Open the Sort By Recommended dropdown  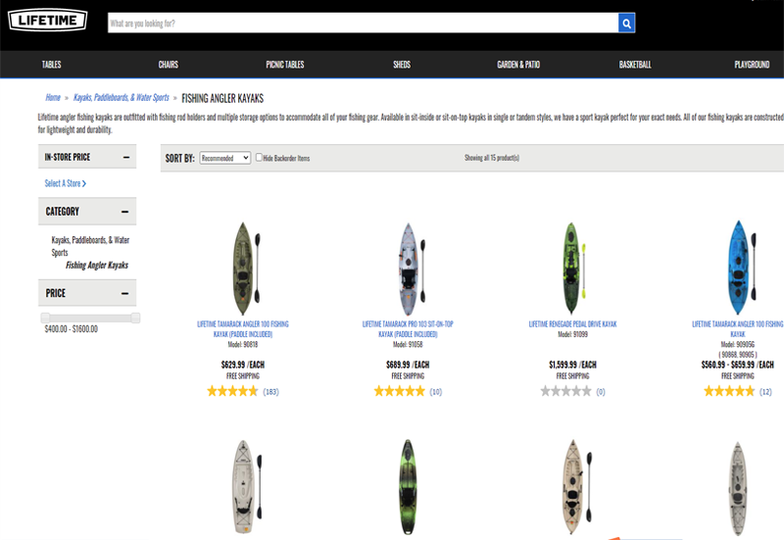point(224,158)
